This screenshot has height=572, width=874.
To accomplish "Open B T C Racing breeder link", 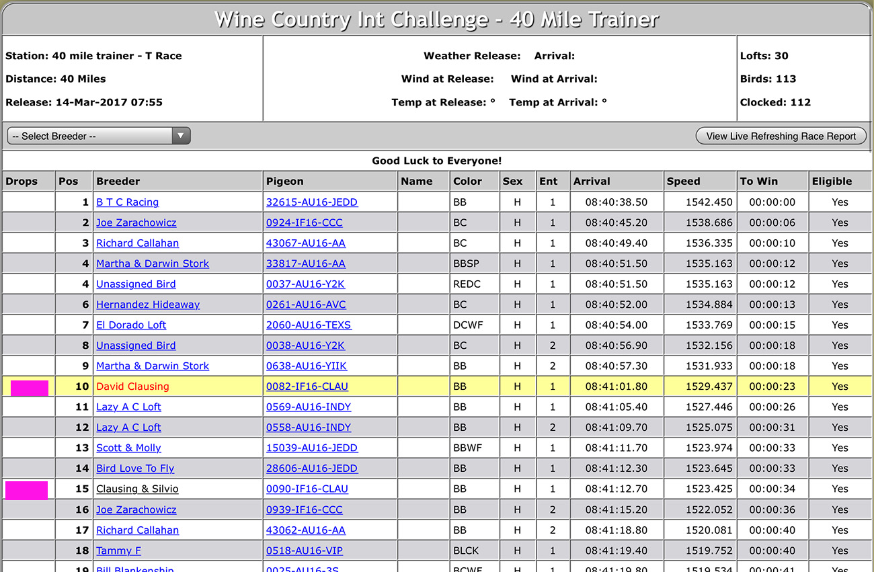I will (127, 202).
